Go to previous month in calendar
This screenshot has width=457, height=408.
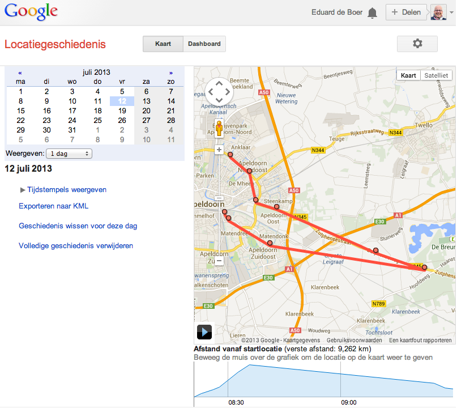pyautogui.click(x=20, y=73)
